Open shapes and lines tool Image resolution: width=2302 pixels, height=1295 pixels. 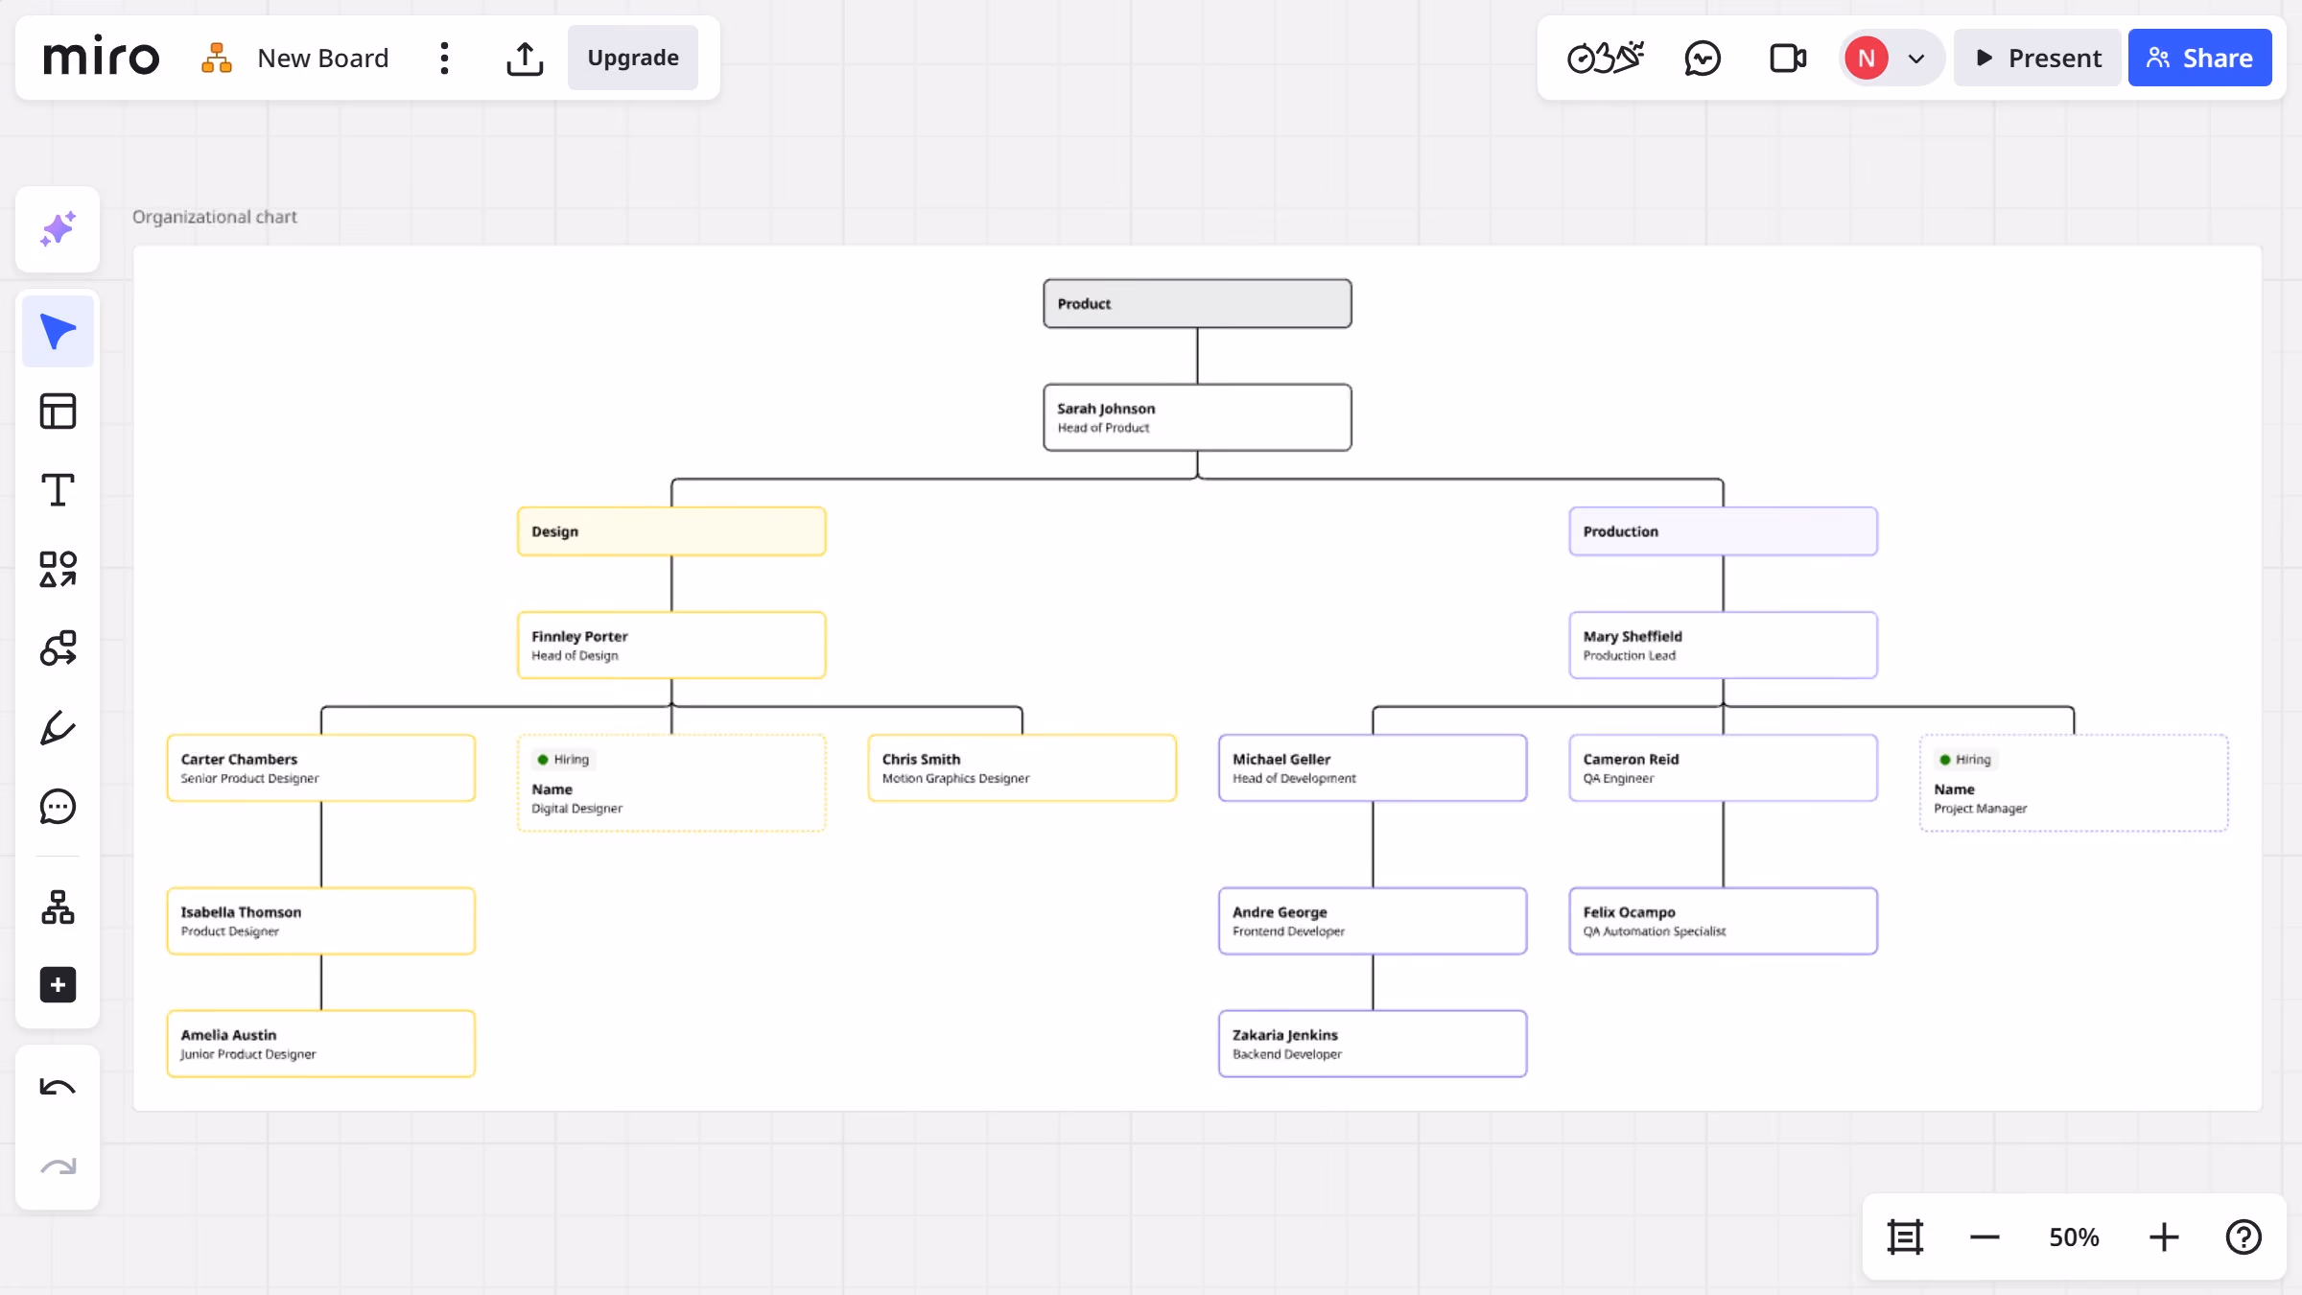click(x=58, y=569)
